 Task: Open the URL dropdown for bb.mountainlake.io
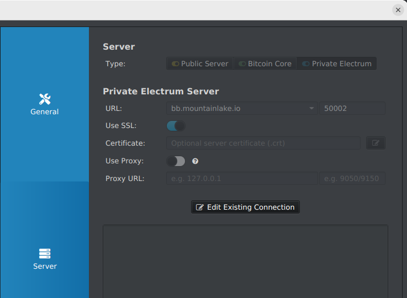tap(311, 108)
